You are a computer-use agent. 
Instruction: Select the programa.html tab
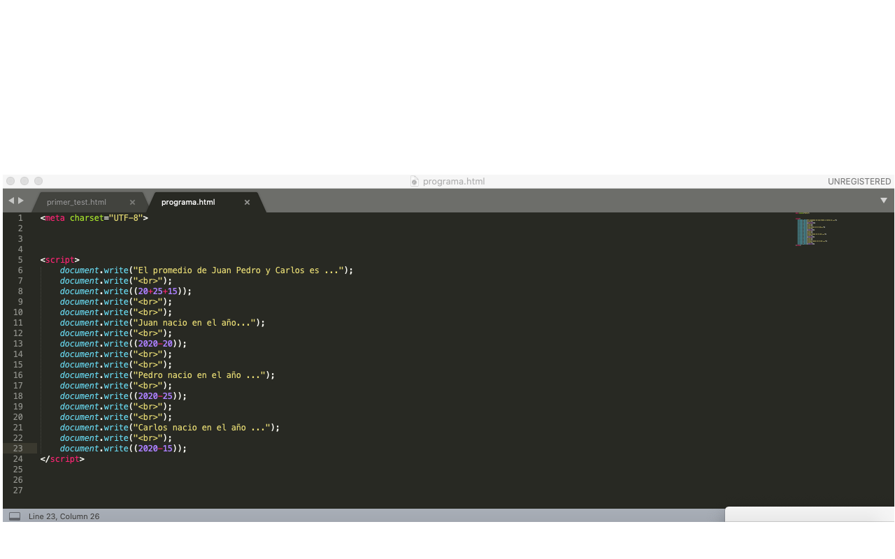pyautogui.click(x=188, y=202)
